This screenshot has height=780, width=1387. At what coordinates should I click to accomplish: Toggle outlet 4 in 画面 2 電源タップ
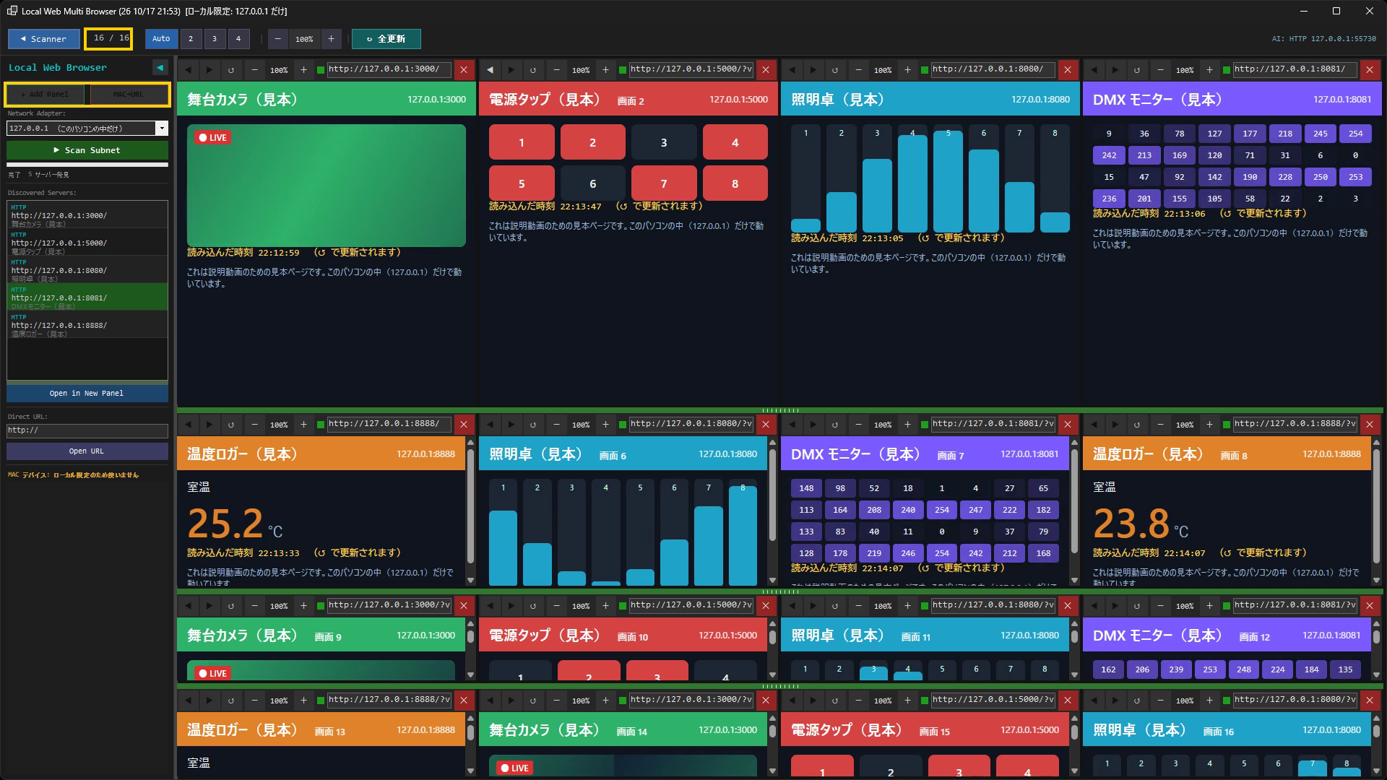pos(735,142)
